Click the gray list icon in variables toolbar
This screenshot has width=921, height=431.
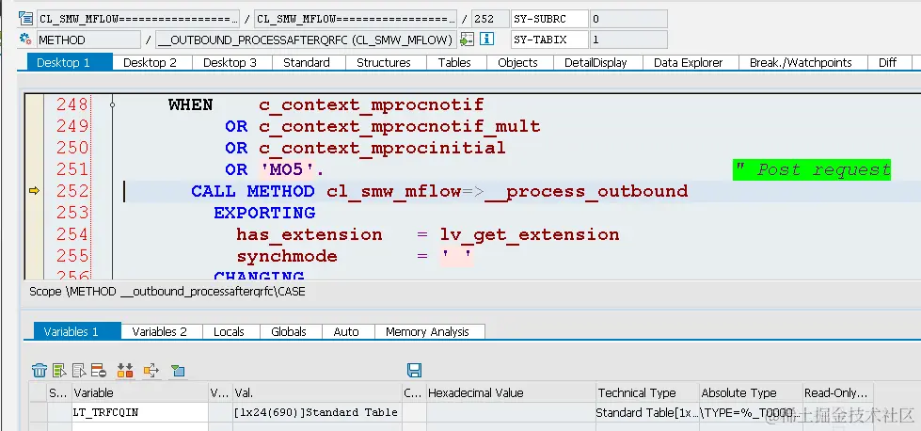coord(79,370)
